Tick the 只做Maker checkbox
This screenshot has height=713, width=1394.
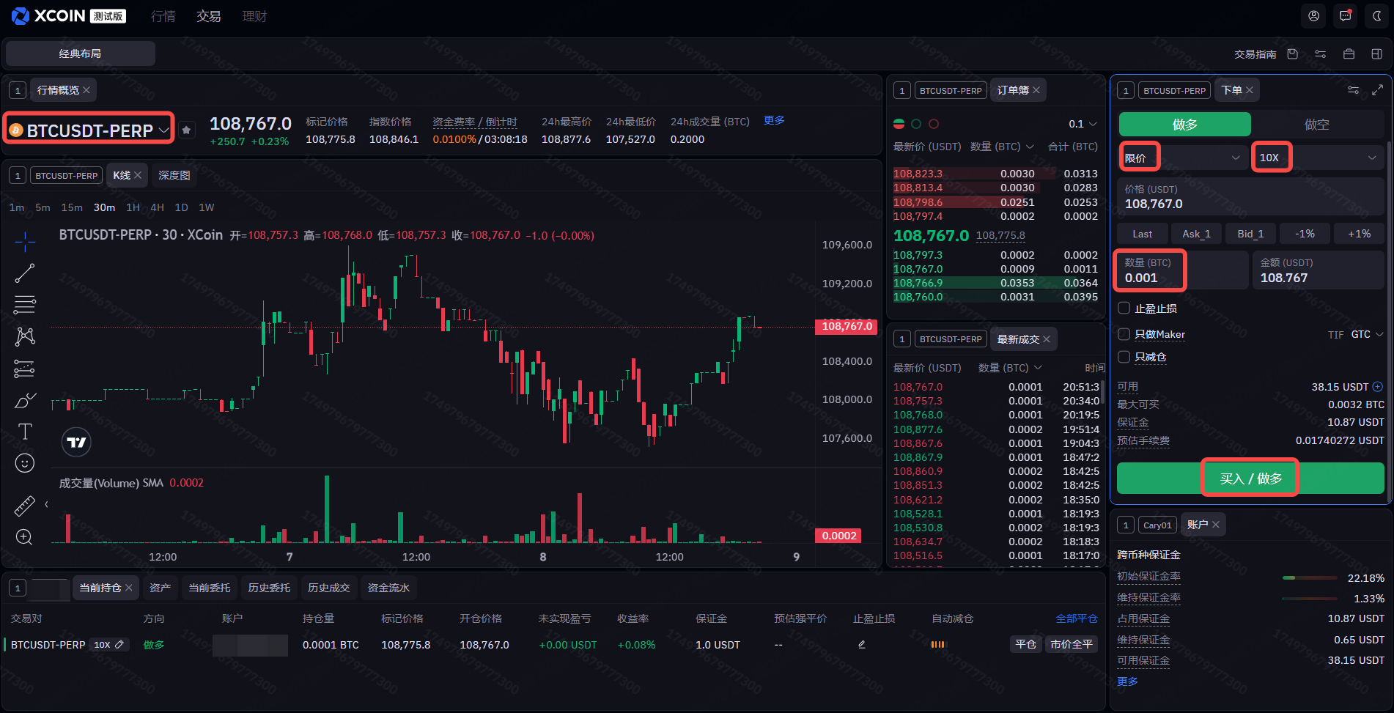point(1124,334)
